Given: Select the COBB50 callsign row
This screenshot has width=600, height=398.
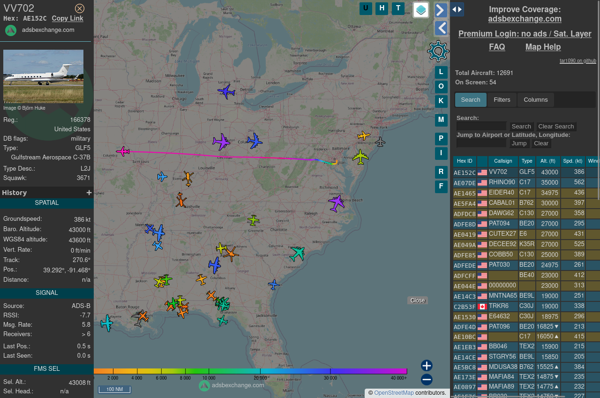Looking at the screenshot, I should [526, 255].
